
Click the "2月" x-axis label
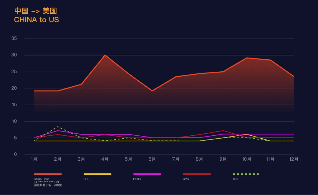pyautogui.click(x=58, y=159)
